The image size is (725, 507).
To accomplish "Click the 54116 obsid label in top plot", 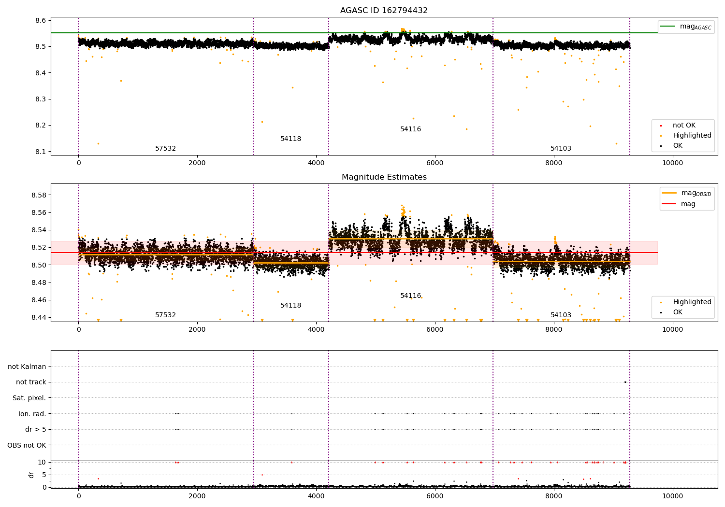I will point(410,129).
